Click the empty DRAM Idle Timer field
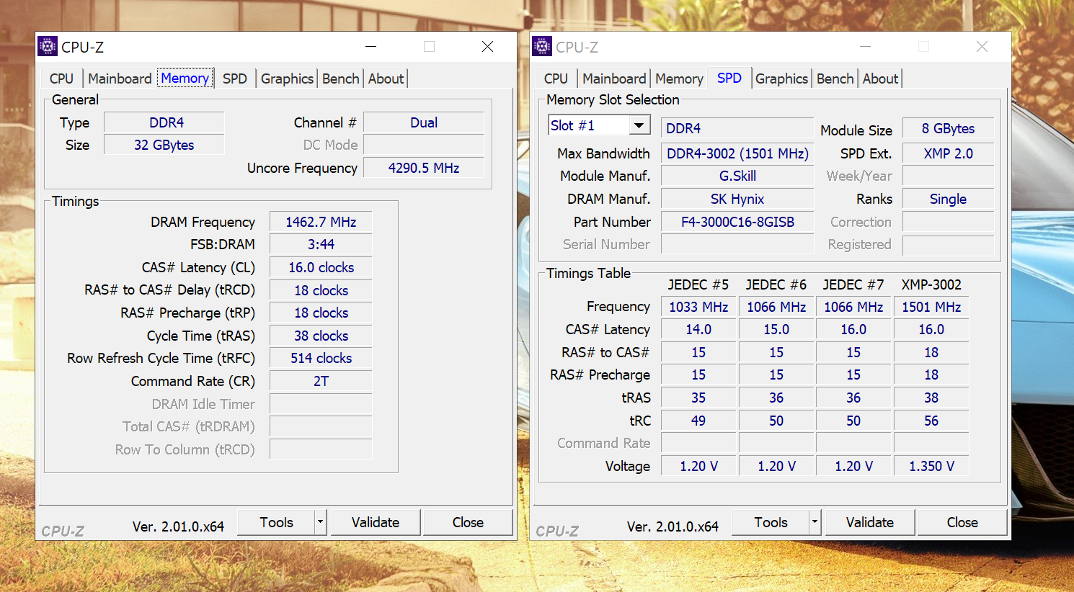This screenshot has width=1074, height=592. (321, 404)
